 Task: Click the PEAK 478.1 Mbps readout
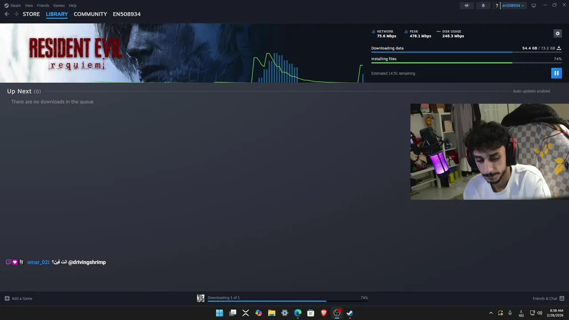[x=418, y=34]
